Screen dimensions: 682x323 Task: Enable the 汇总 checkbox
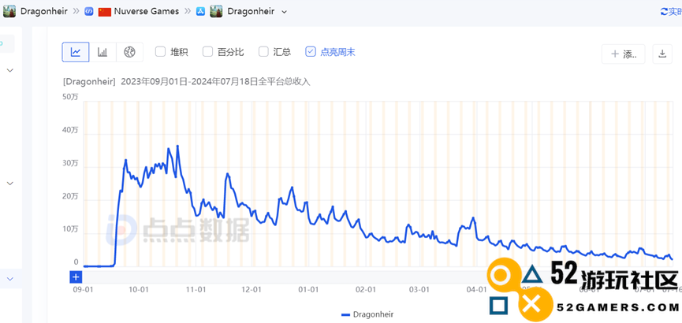263,52
